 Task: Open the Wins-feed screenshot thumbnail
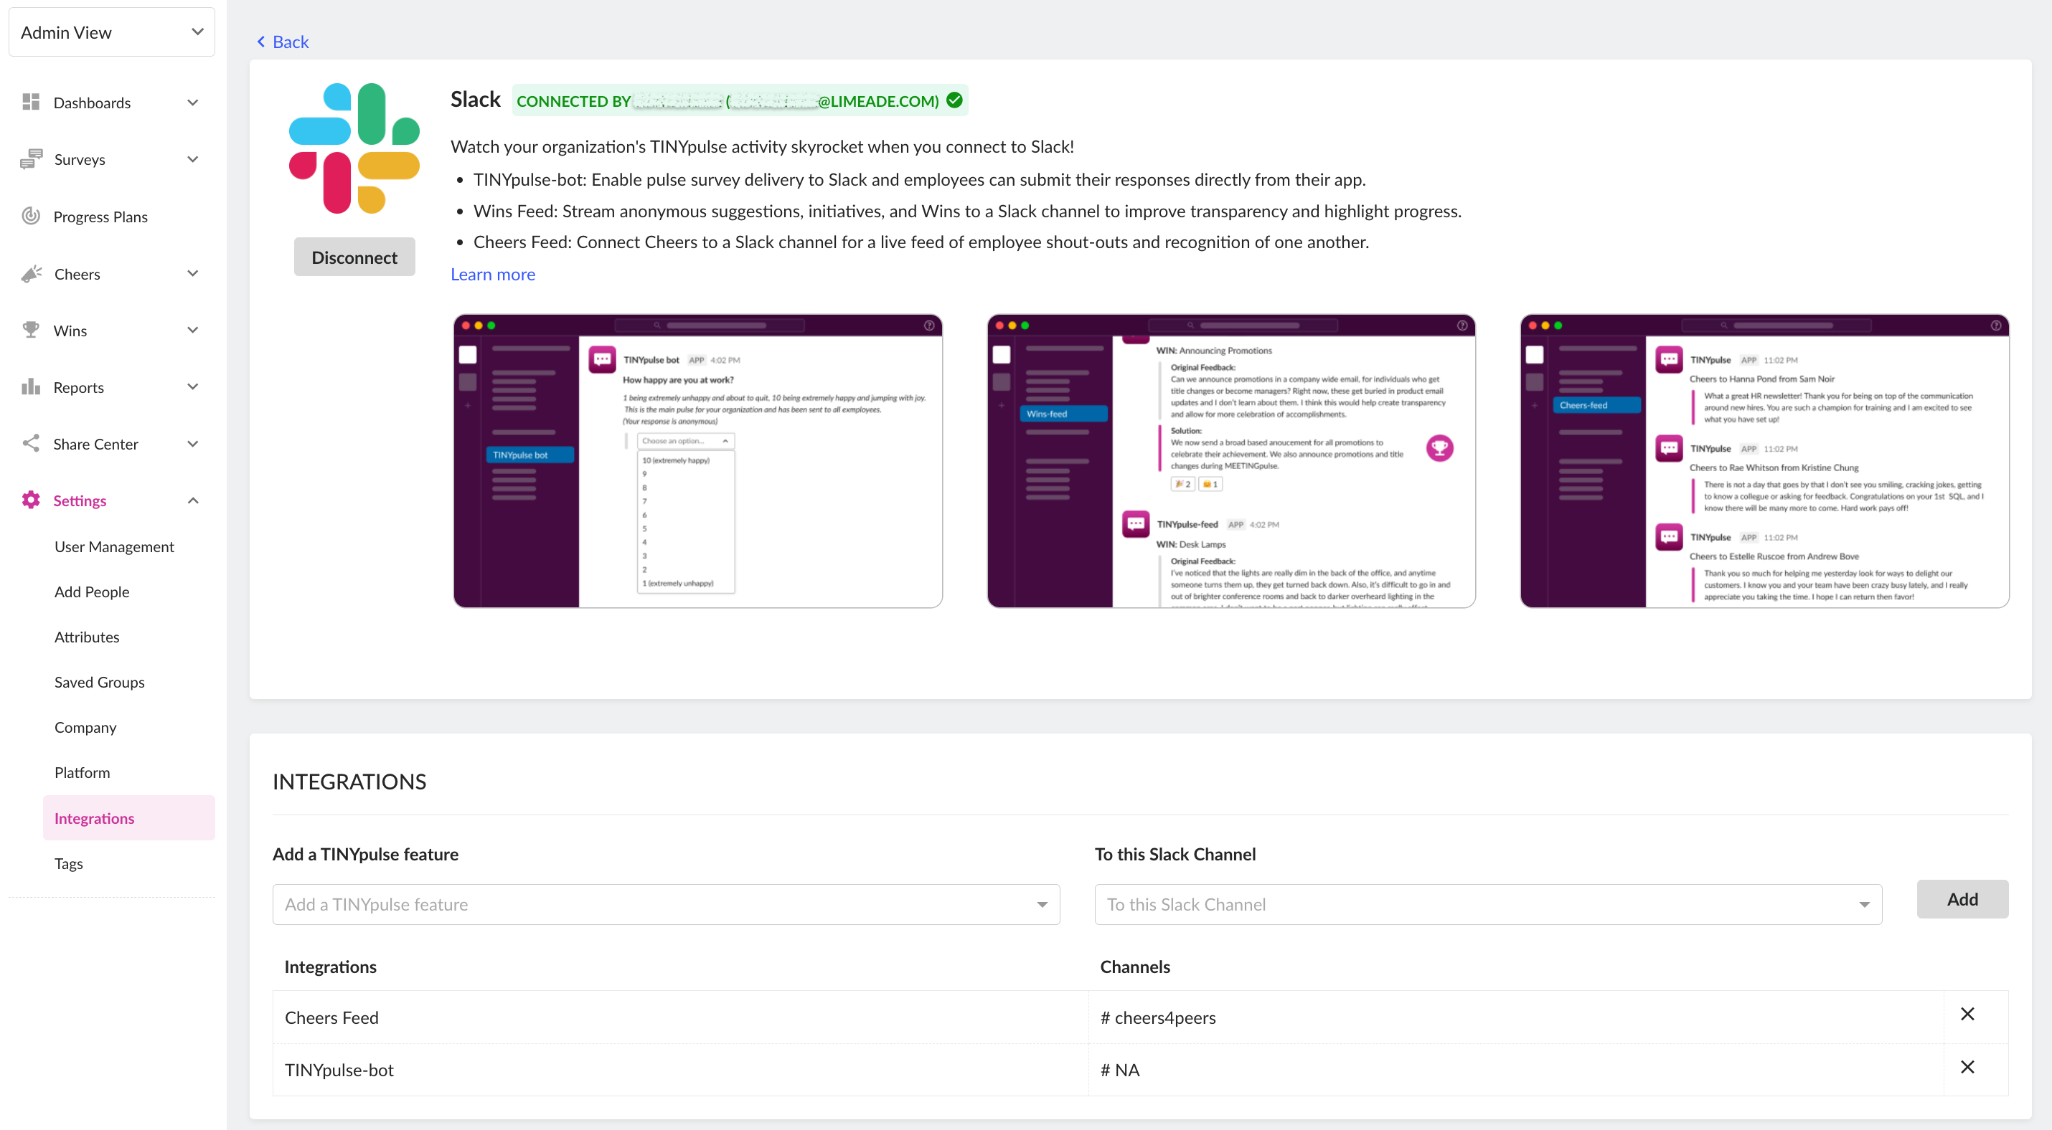(x=1230, y=461)
